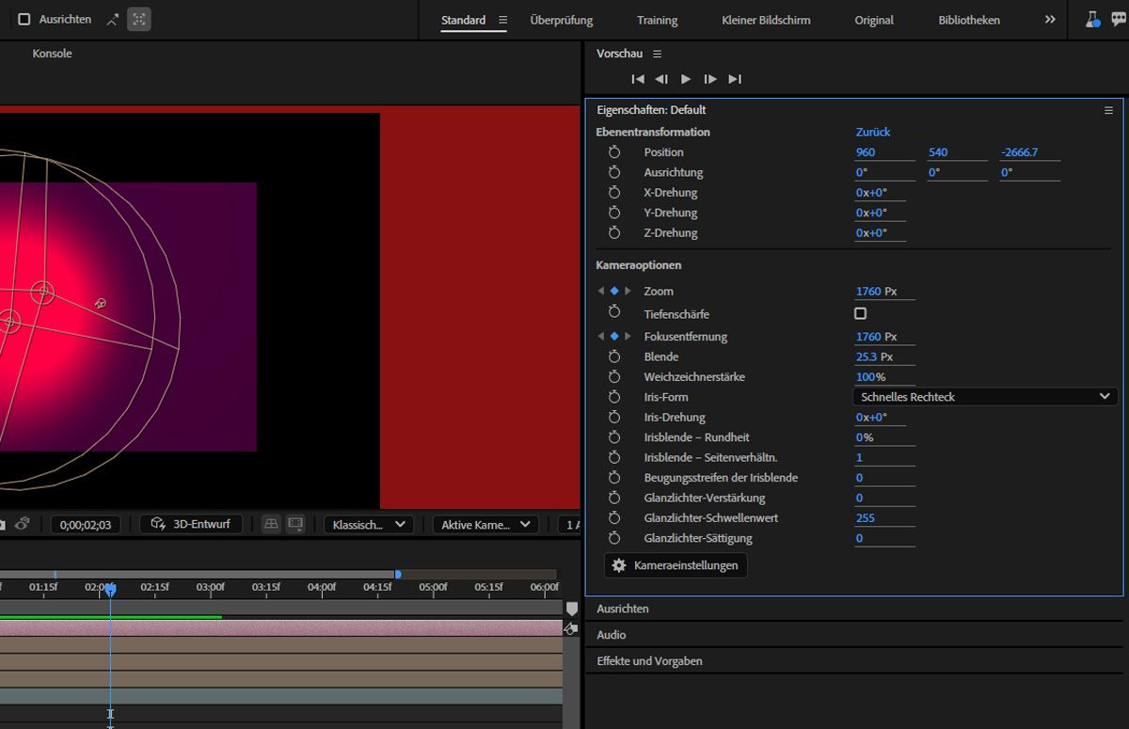The image size is (1129, 729).
Task: Click the Kameraeinstellungen button
Action: point(676,565)
